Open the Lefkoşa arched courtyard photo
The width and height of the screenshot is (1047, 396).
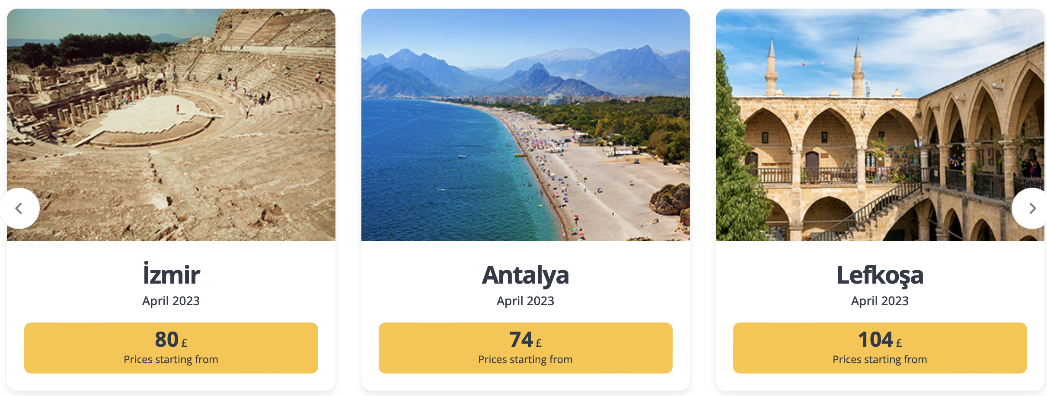[880, 125]
